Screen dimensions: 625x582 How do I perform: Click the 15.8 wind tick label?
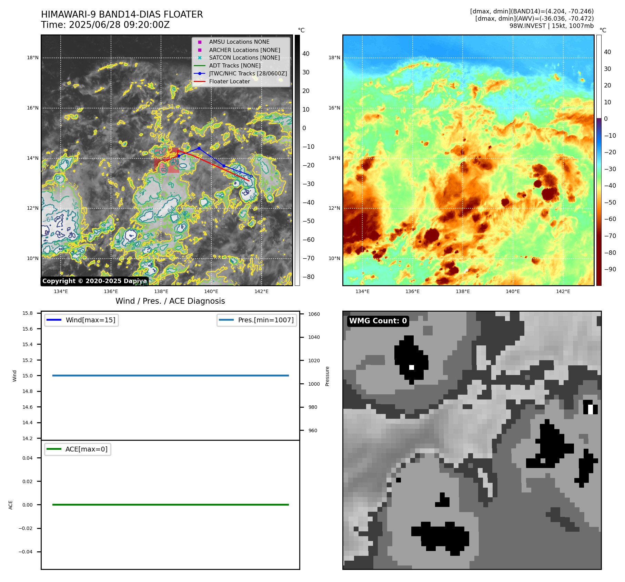(28, 313)
